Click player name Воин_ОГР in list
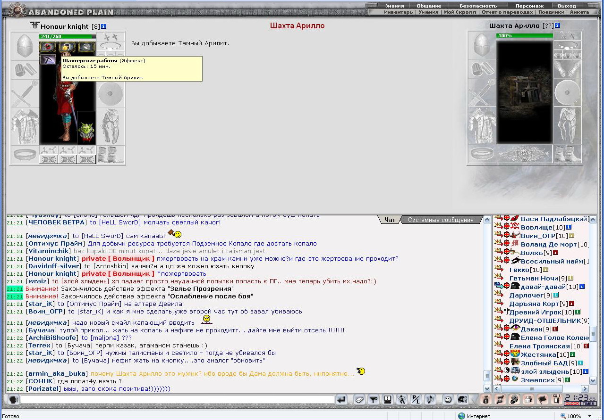 (x=538, y=236)
